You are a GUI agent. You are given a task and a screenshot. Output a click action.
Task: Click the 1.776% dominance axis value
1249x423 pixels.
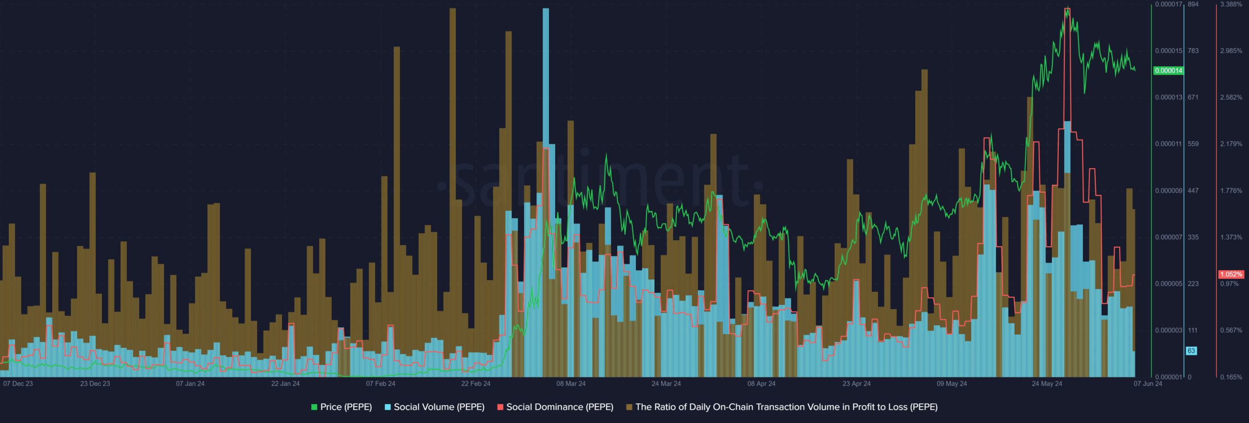pyautogui.click(x=1231, y=191)
